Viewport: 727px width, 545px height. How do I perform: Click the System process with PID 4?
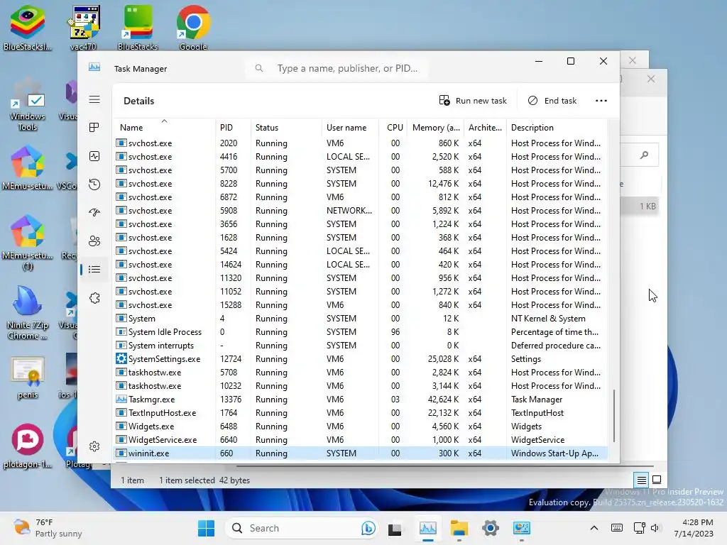(x=360, y=319)
